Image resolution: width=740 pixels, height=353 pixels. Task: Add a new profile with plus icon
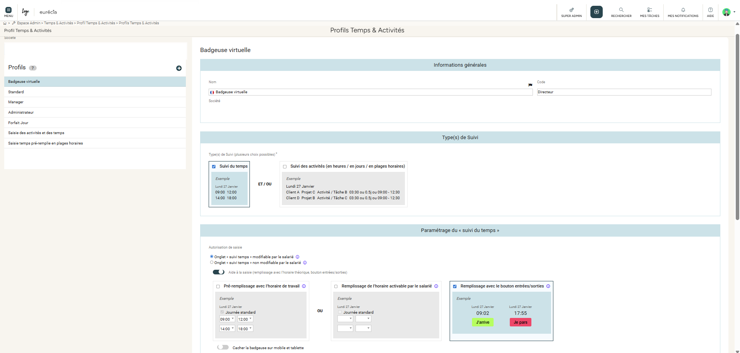(179, 68)
